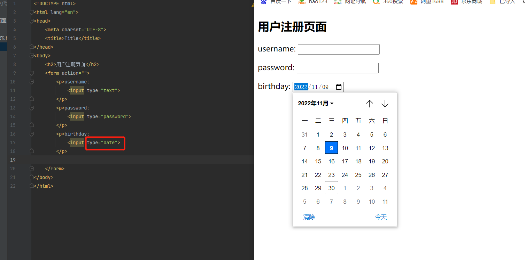525x260 pixels.
Task: Collapse the <form> fold marker on line 9
Action: [x=32, y=73]
